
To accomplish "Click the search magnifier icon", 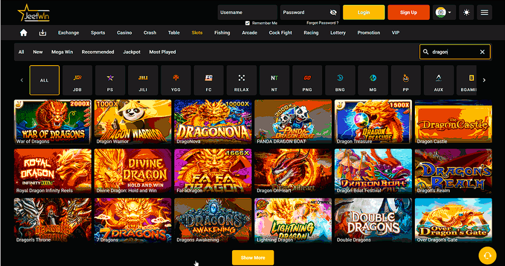I will pos(426,52).
